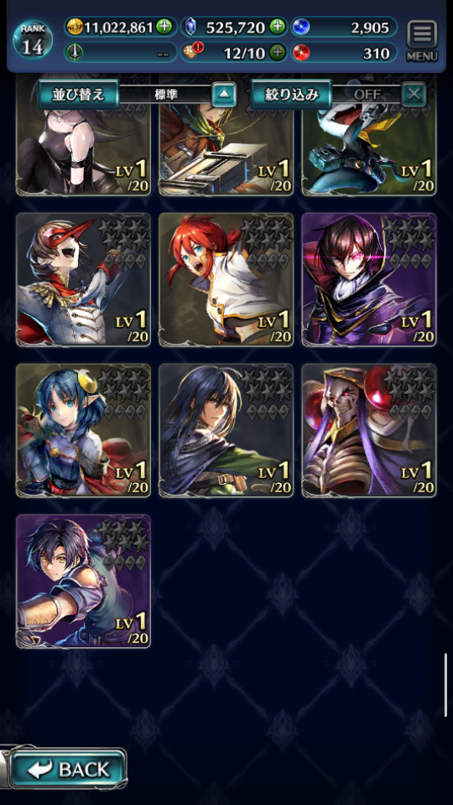Screen dimensions: 453x805
Task: Expand the 標準 sort type selector
Action: [165, 95]
